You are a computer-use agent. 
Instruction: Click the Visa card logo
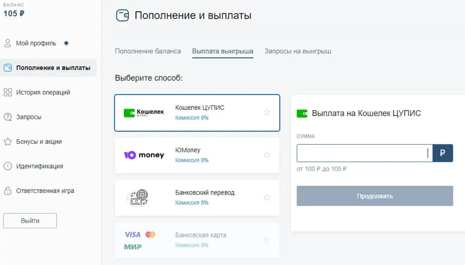(x=132, y=235)
